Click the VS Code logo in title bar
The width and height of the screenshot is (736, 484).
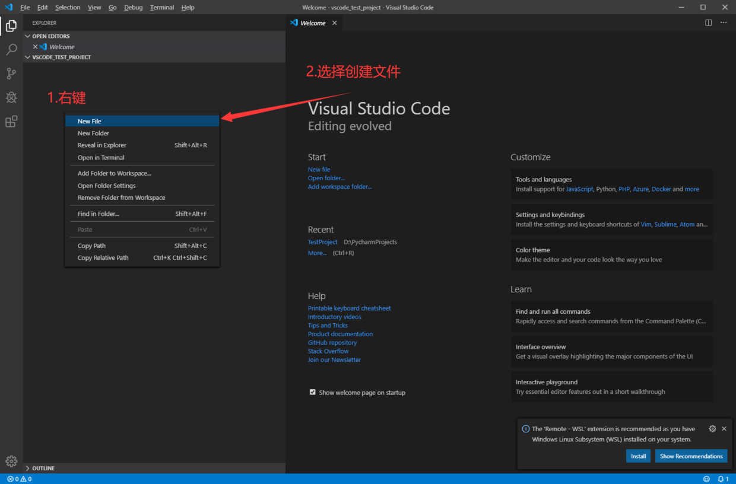[8, 7]
